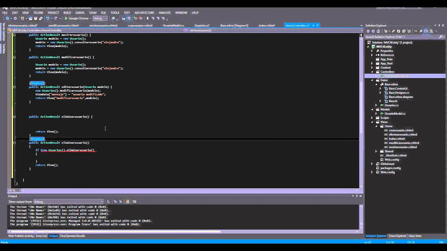Collapse the mostrarusuario method outline
The image size is (447, 251).
(14, 35)
